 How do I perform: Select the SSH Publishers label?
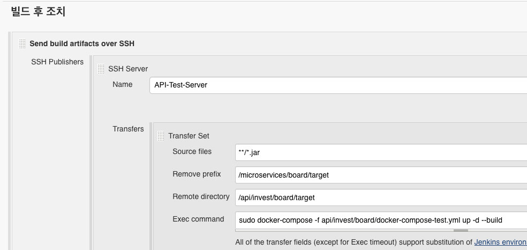pyautogui.click(x=57, y=62)
